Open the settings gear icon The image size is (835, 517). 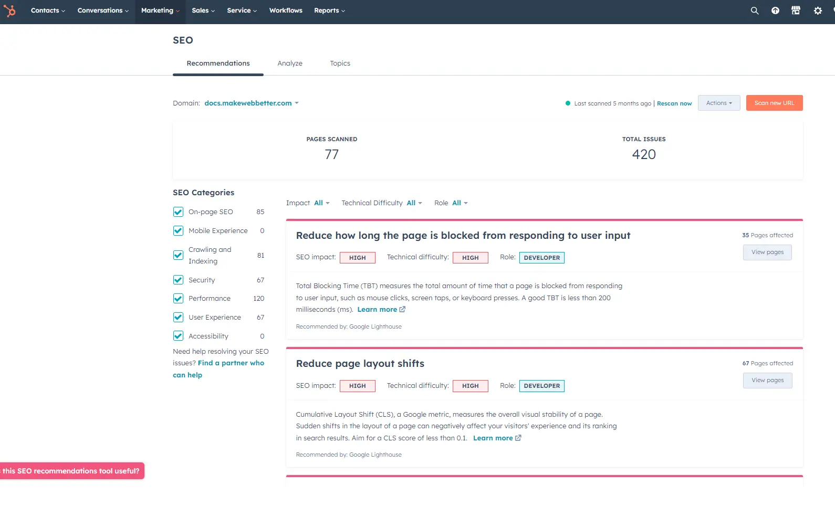coord(818,10)
